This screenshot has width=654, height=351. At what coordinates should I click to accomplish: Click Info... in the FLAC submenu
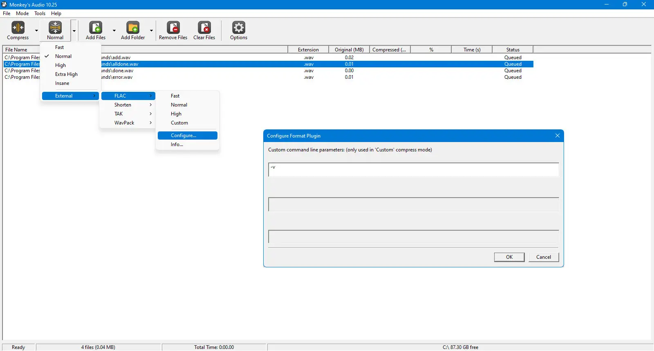[188, 144]
